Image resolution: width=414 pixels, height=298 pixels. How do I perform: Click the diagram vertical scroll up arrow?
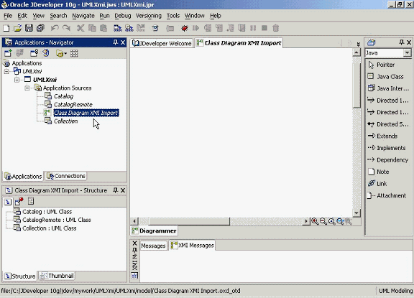click(356, 52)
